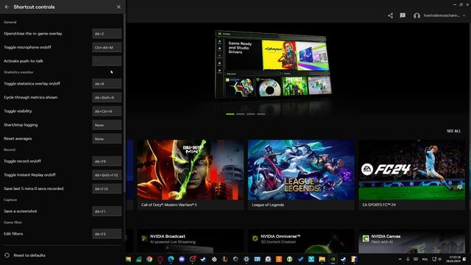This screenshot has width=471, height=265.
Task: Open the EA SPORTS FC 24 game card
Action: [x=412, y=174]
